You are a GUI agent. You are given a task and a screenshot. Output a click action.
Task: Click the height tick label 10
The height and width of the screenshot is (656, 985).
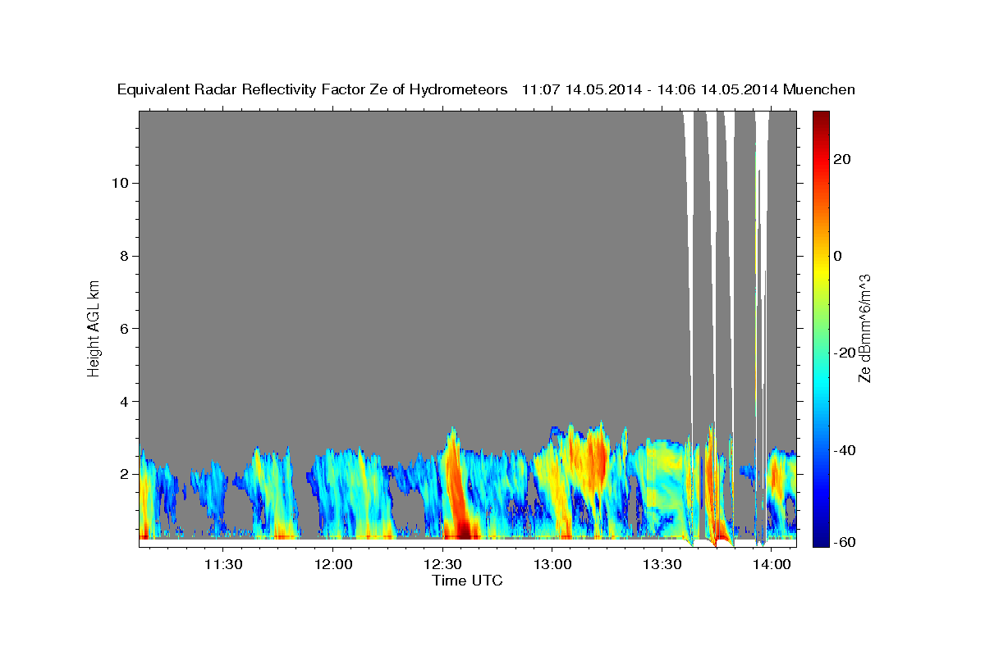click(120, 183)
